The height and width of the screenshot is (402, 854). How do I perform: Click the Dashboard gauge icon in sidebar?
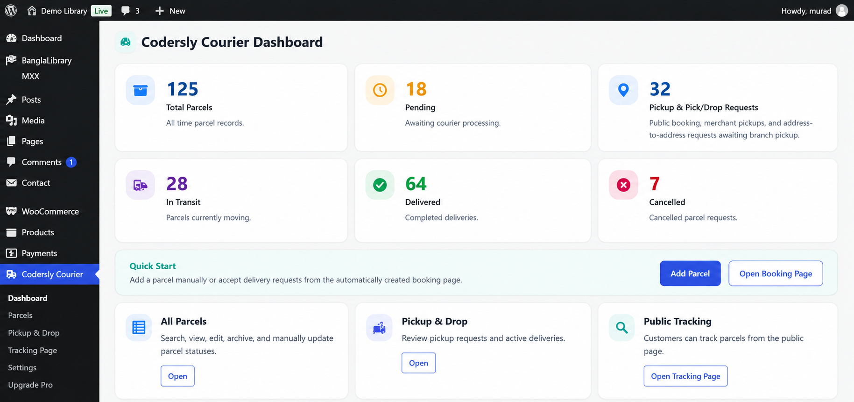(11, 38)
